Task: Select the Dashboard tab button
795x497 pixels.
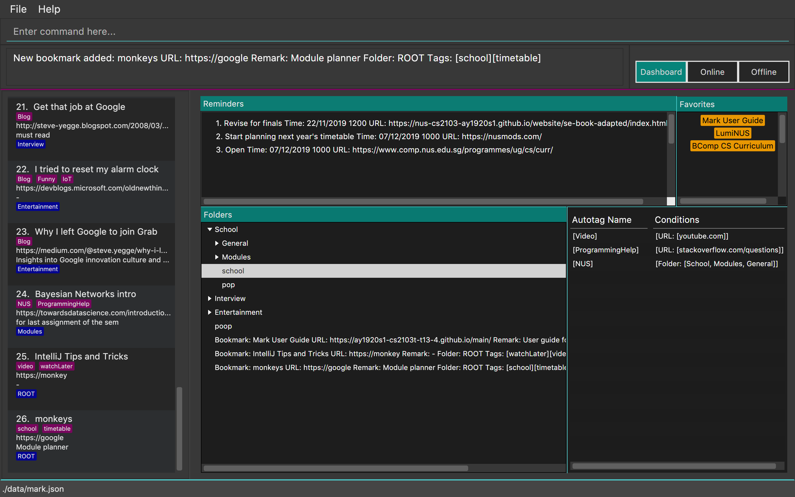Action: pos(661,72)
